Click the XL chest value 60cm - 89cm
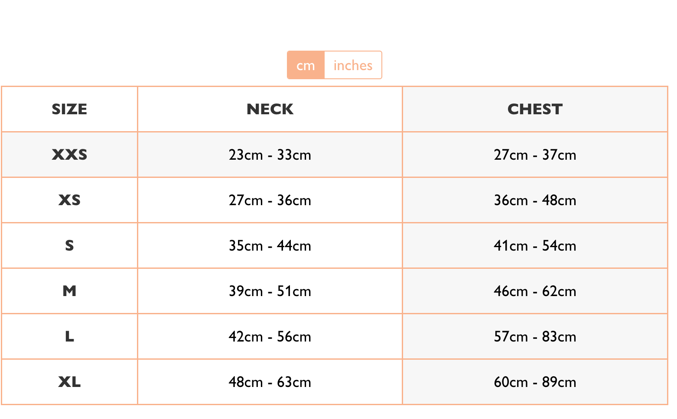This screenshot has height=419, width=677. click(x=535, y=382)
